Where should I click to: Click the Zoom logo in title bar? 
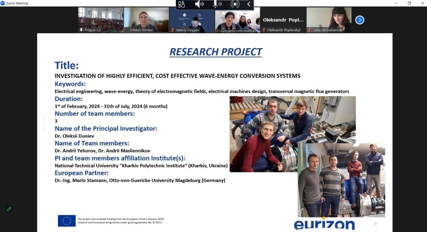pos(3,3)
